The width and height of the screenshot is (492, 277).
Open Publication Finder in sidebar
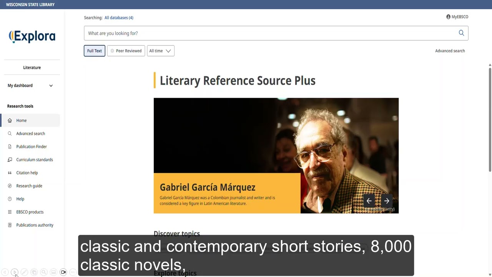coord(32,147)
